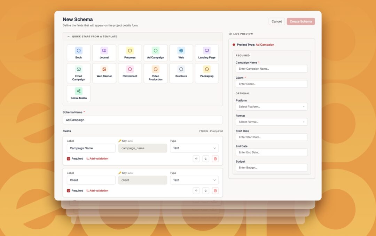The image size is (376, 236).
Task: Focus the Enter Budget preview field
Action: click(x=272, y=168)
